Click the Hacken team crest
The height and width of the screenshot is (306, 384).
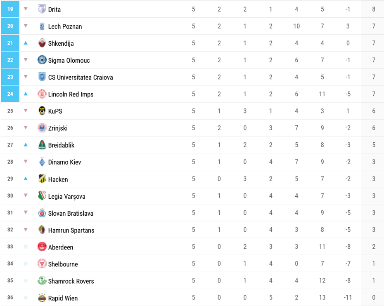[x=42, y=179]
